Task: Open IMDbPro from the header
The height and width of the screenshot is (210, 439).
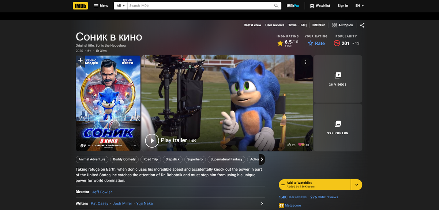Action: click(293, 6)
